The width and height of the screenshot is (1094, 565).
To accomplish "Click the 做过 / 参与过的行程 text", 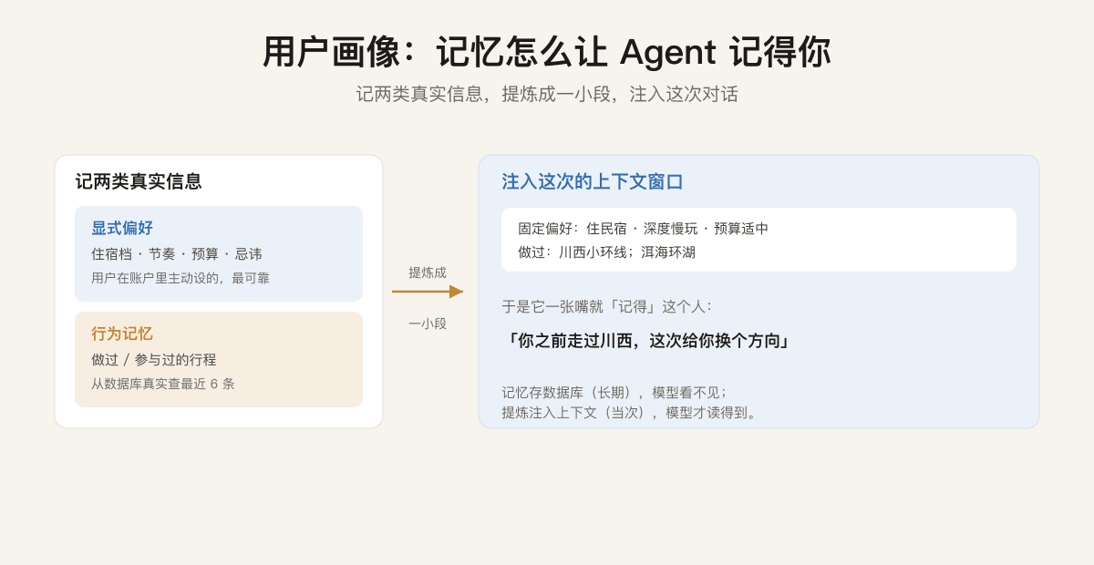I will 154,360.
